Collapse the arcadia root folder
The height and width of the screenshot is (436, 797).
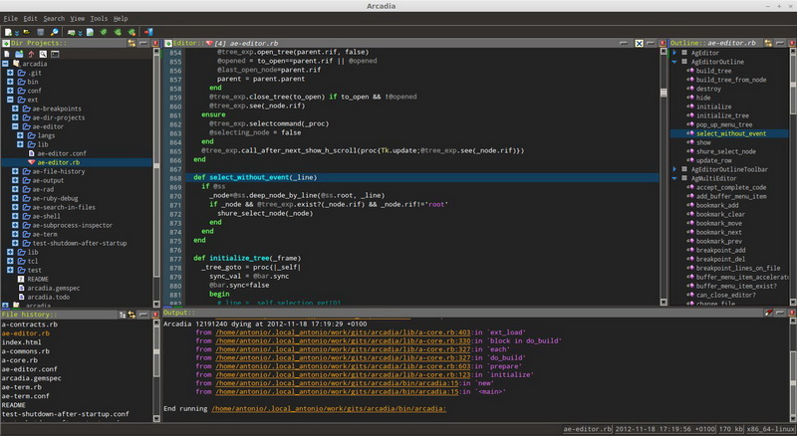[x=5, y=64]
